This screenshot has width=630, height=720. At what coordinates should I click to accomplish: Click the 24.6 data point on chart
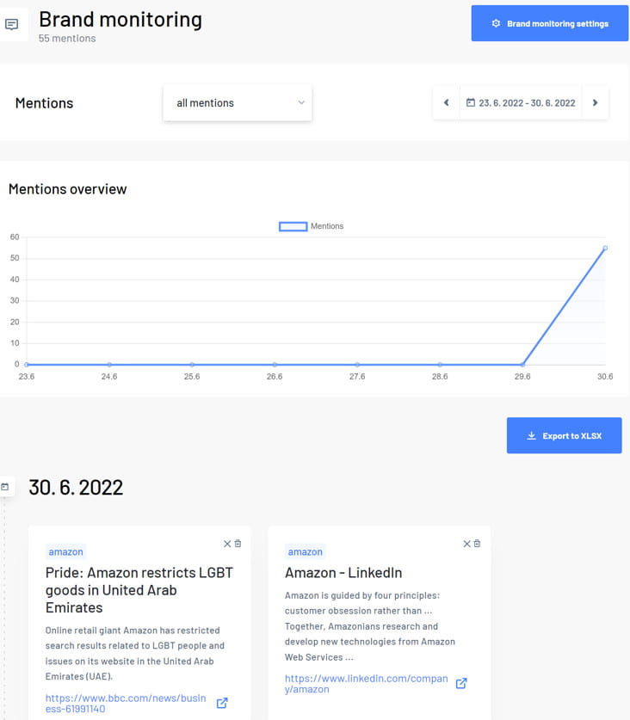point(109,365)
